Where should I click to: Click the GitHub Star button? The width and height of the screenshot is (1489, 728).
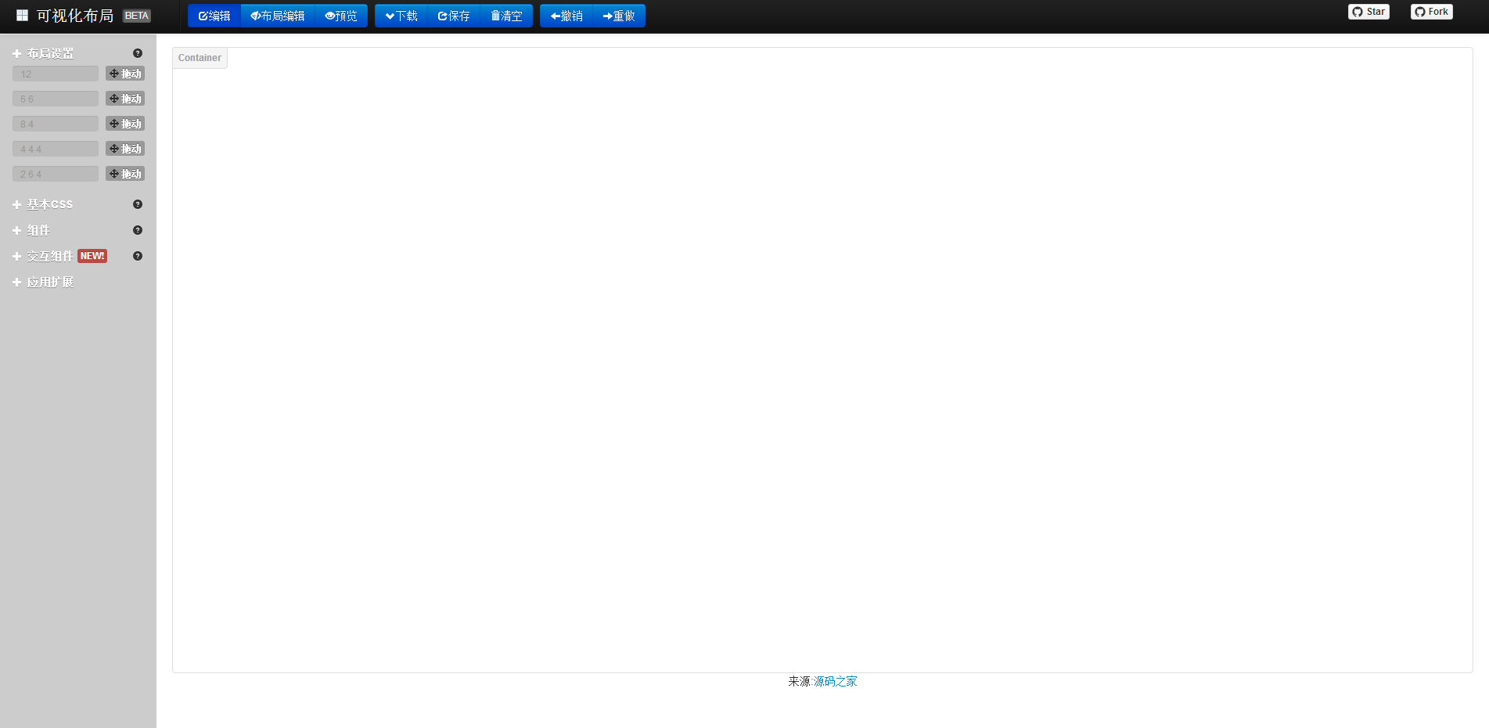click(1369, 12)
